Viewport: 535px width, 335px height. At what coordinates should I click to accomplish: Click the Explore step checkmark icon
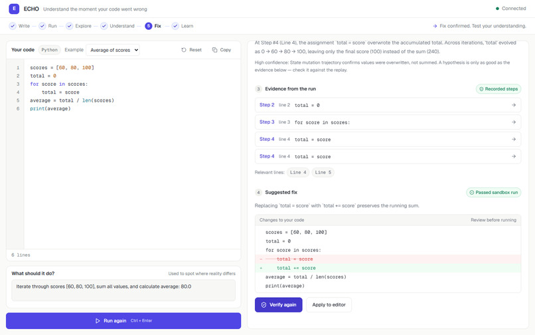(69, 26)
